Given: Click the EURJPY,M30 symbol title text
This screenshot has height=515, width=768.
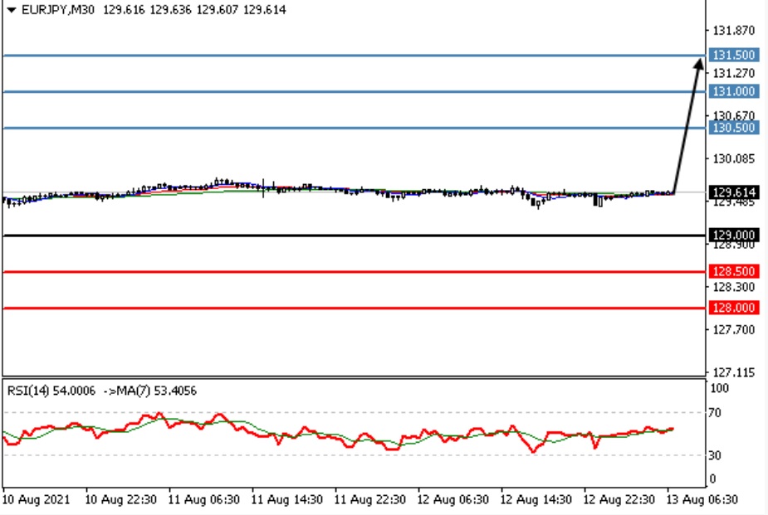Looking at the screenshot, I should pyautogui.click(x=58, y=10).
